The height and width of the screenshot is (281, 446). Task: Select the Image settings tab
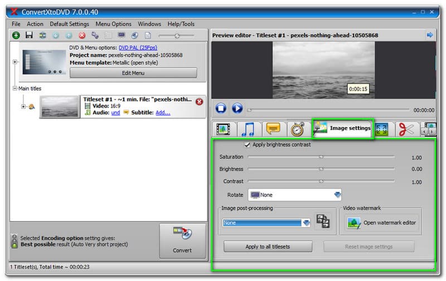(342, 129)
